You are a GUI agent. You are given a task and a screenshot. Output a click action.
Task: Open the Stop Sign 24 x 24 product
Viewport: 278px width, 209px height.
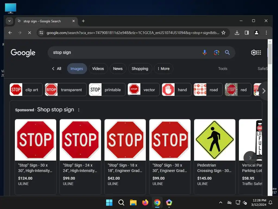[x=80, y=157]
